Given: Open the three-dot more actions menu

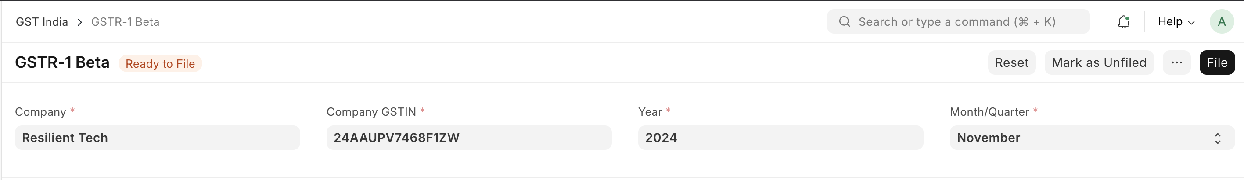Looking at the screenshot, I should pyautogui.click(x=1176, y=62).
